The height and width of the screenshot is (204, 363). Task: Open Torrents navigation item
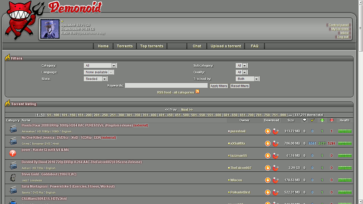pyautogui.click(x=125, y=46)
